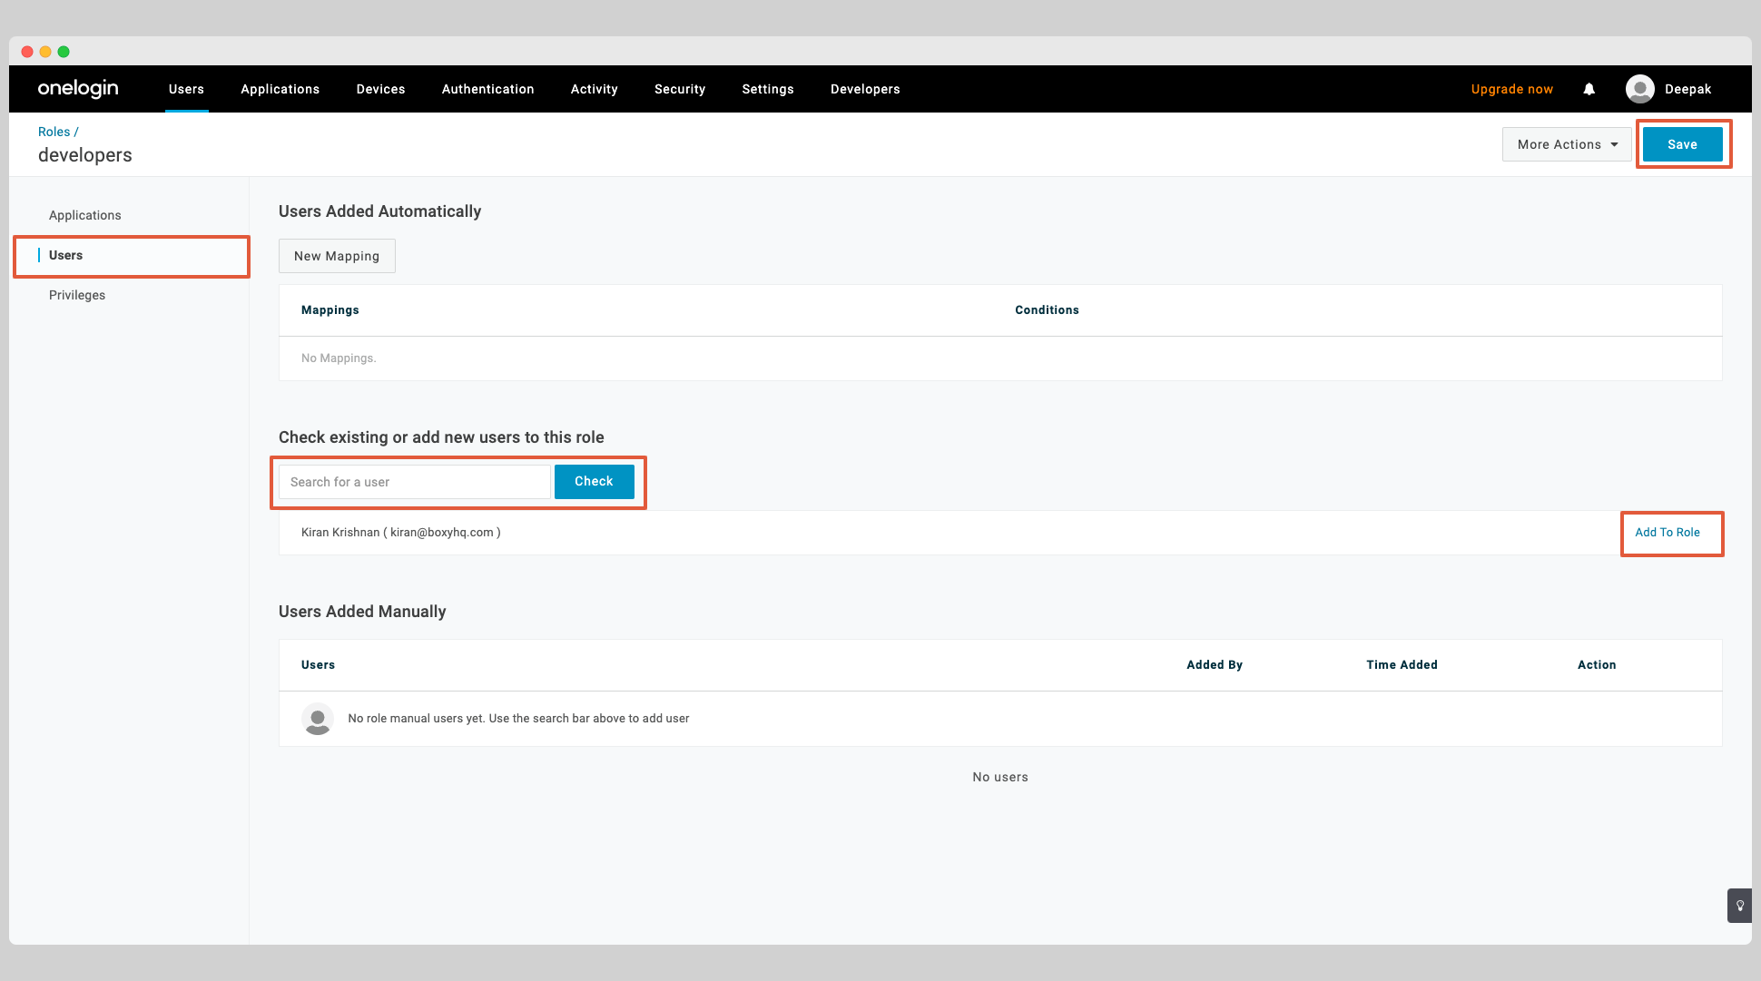
Task: Switch to the Applications tab in navigation
Action: pyautogui.click(x=280, y=89)
